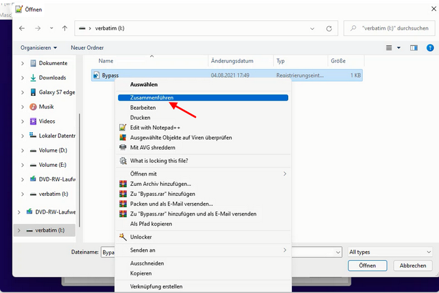
Task: Click the Bypass registry file icon
Action: click(x=96, y=76)
